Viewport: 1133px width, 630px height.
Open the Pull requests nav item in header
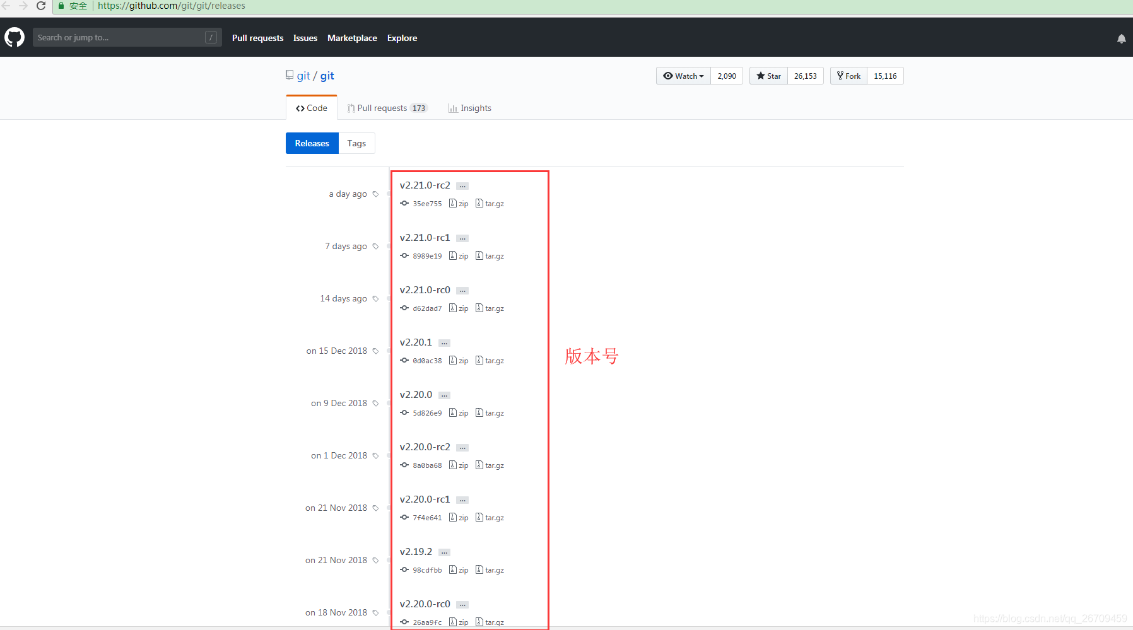click(257, 38)
